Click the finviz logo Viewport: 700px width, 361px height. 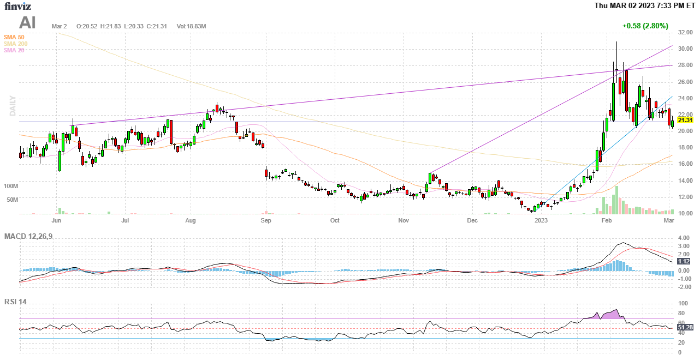(17, 6)
